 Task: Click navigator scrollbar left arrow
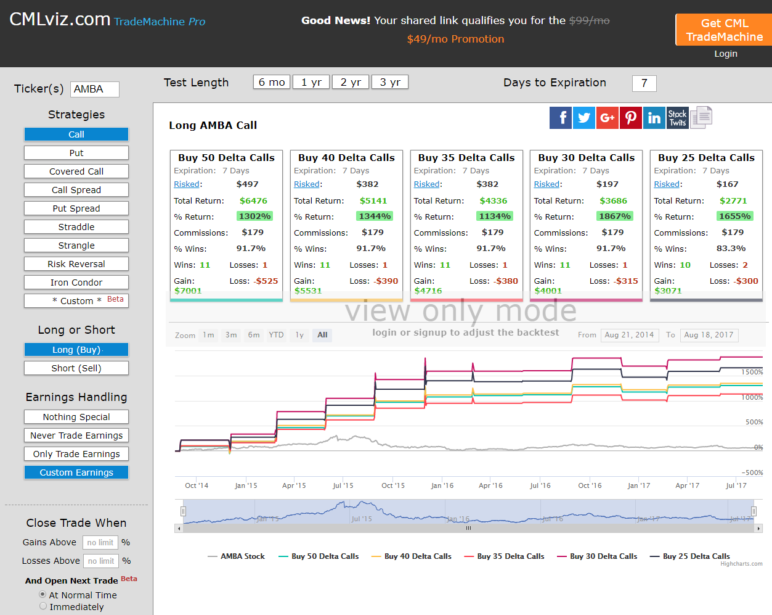click(179, 529)
